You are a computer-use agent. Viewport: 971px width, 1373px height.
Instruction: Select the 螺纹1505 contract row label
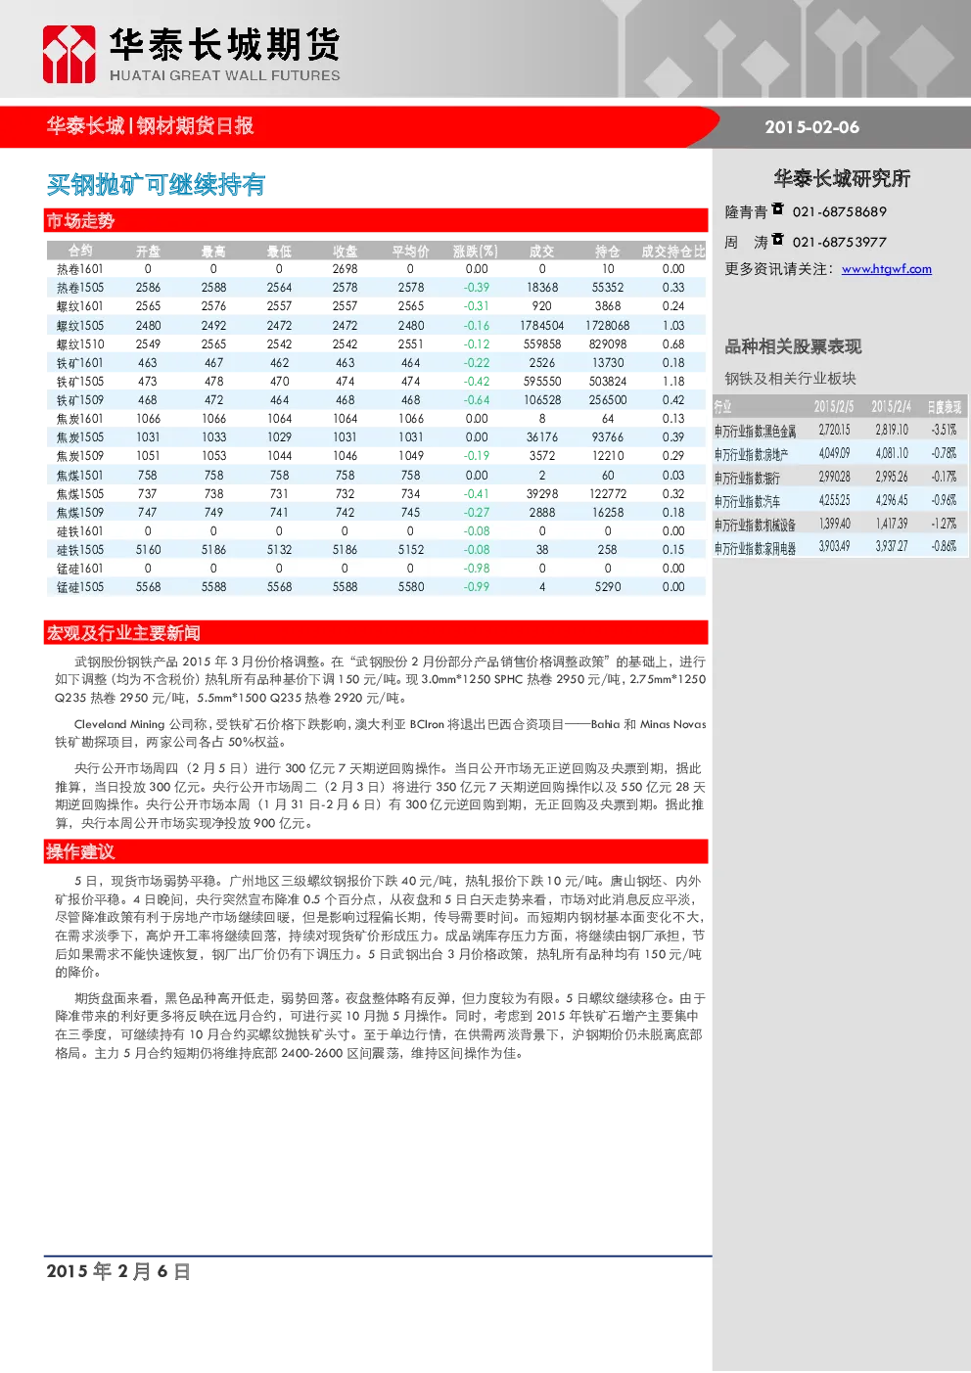click(80, 326)
